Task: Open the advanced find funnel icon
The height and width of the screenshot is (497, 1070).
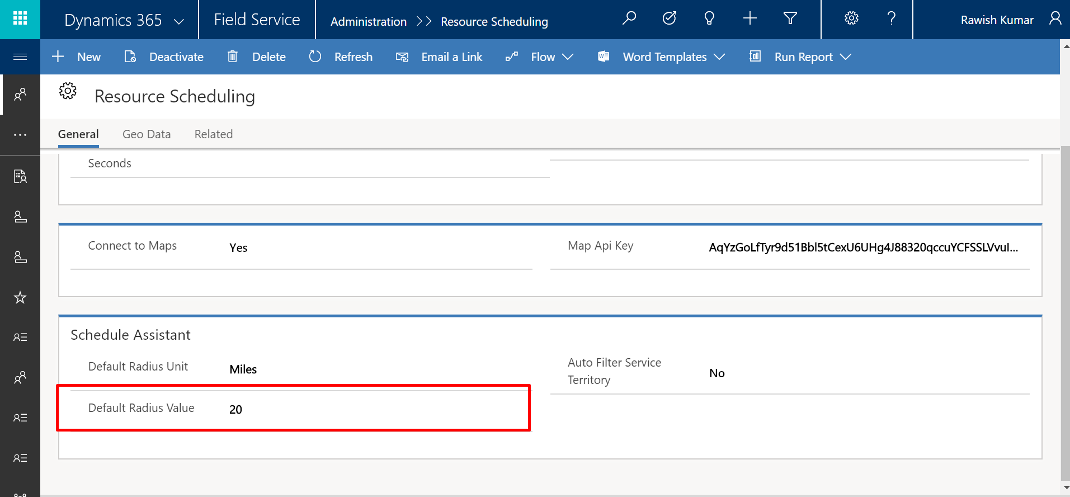Action: [x=790, y=19]
